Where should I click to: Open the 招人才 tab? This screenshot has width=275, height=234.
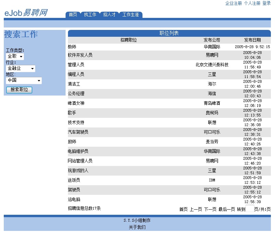[109, 15]
